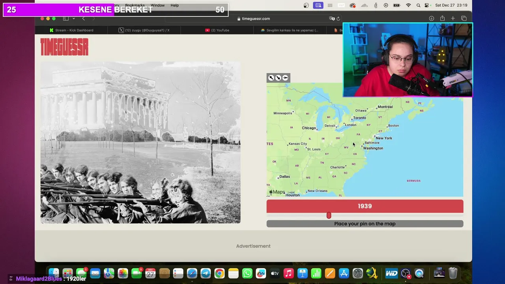Open Keynote from the dock
Image resolution: width=505 pixels, height=284 pixels.
[302, 273]
